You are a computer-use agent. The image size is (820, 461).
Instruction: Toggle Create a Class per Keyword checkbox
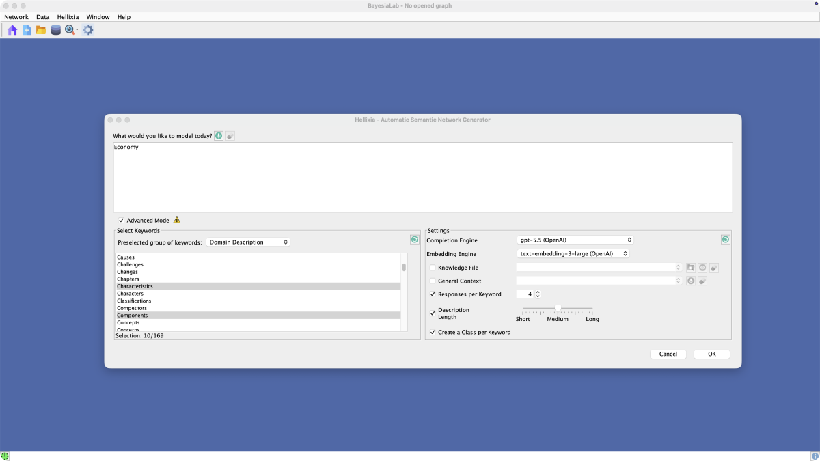coord(433,333)
